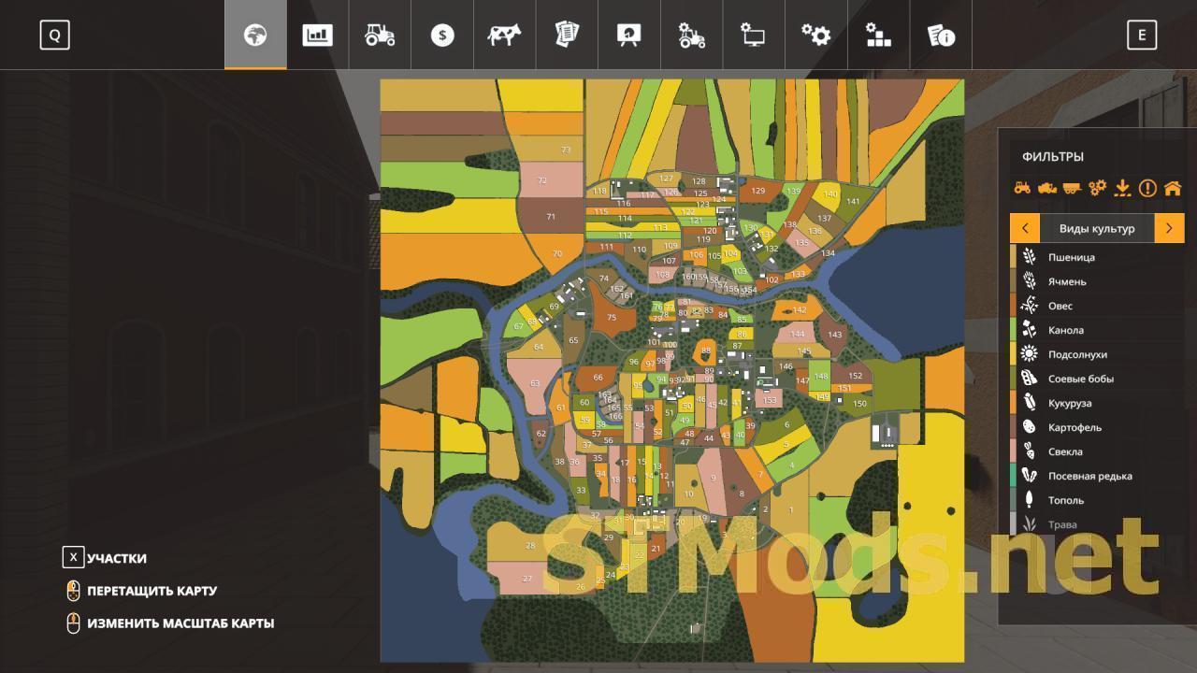This screenshot has width=1197, height=673.
Task: Toggle the exclamation mark map filter
Action: click(x=1147, y=188)
